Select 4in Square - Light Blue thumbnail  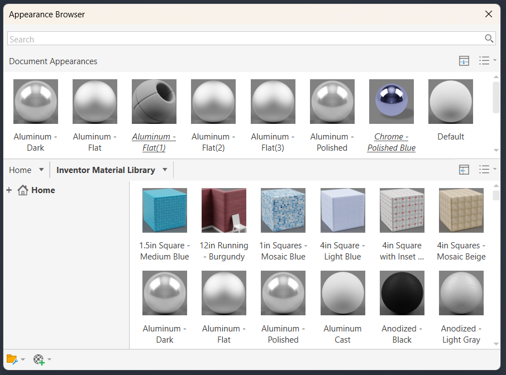(343, 210)
